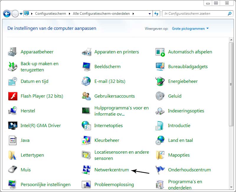The height and width of the screenshot is (192, 236).
Task: Refresh the address bar view
Action: pos(156,14)
